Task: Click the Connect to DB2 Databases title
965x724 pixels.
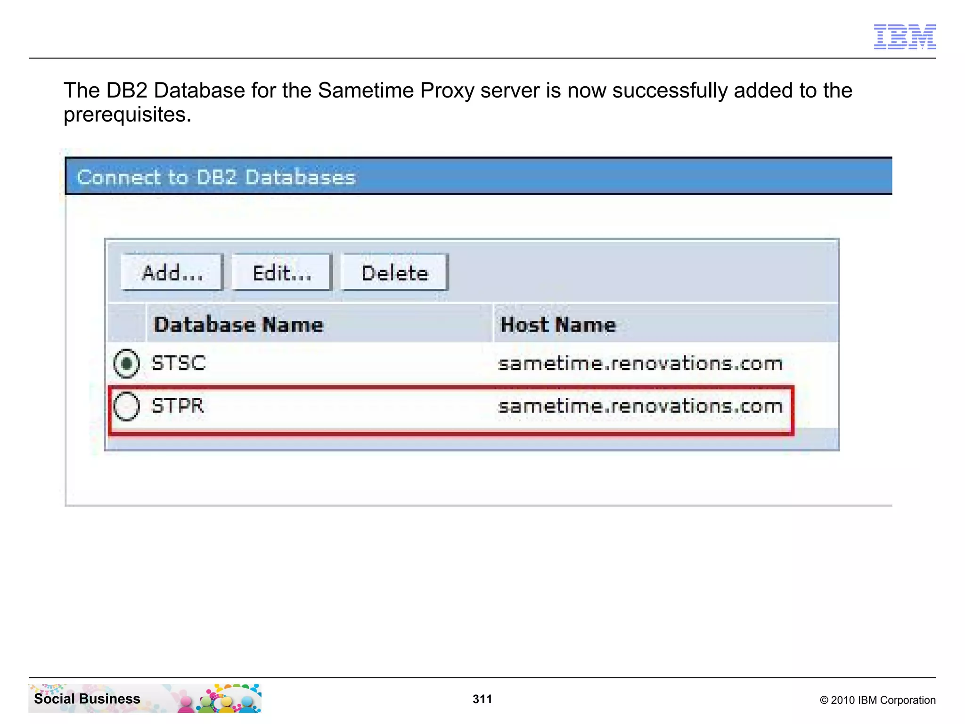Action: click(x=216, y=177)
